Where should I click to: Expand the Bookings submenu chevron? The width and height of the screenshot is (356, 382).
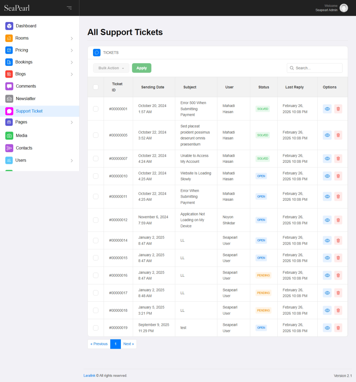click(x=71, y=62)
